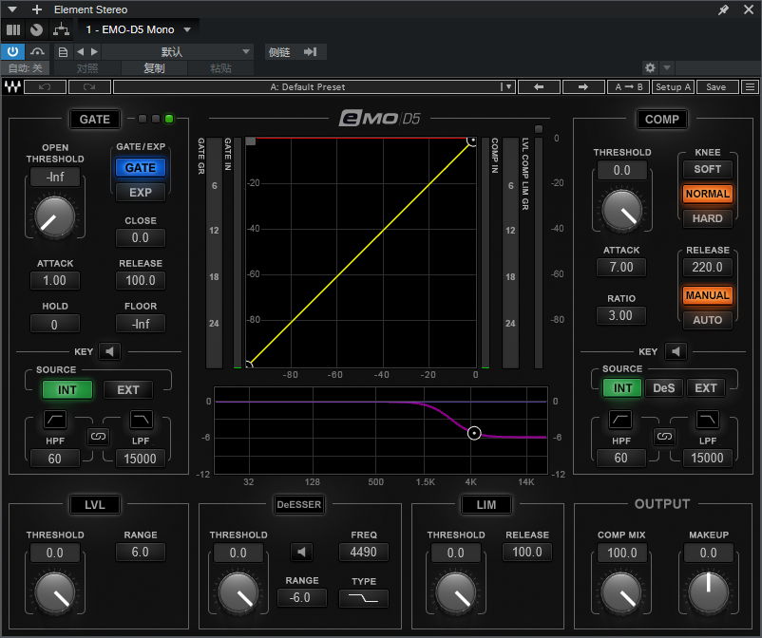Click the Save preset button
The image size is (762, 638).
717,87
